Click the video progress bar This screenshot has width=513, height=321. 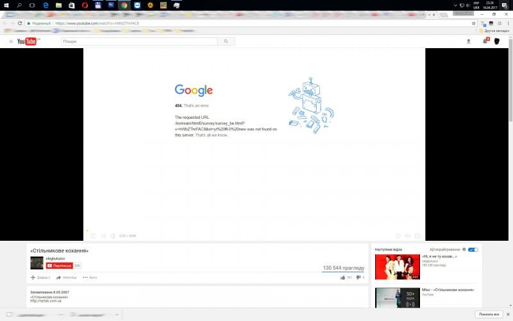tap(254, 230)
